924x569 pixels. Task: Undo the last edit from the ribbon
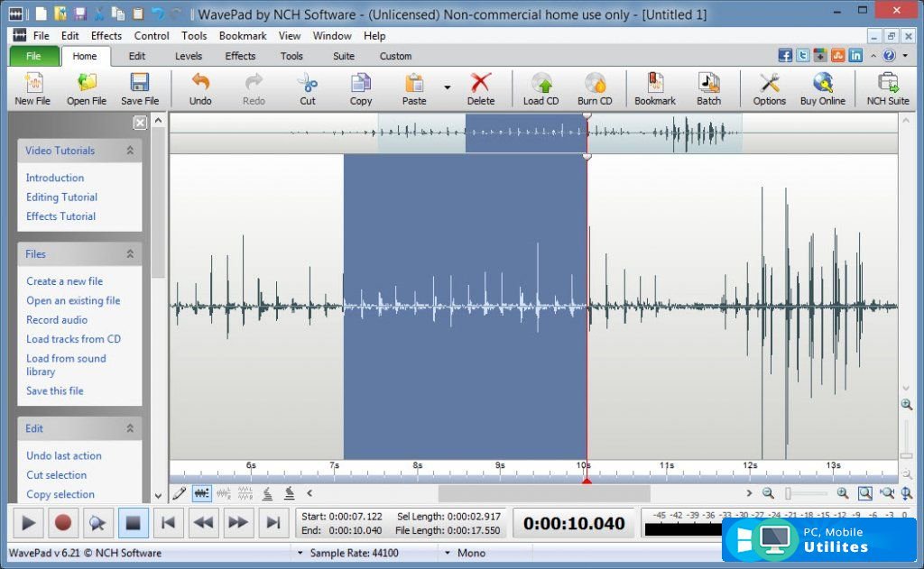[x=200, y=88]
